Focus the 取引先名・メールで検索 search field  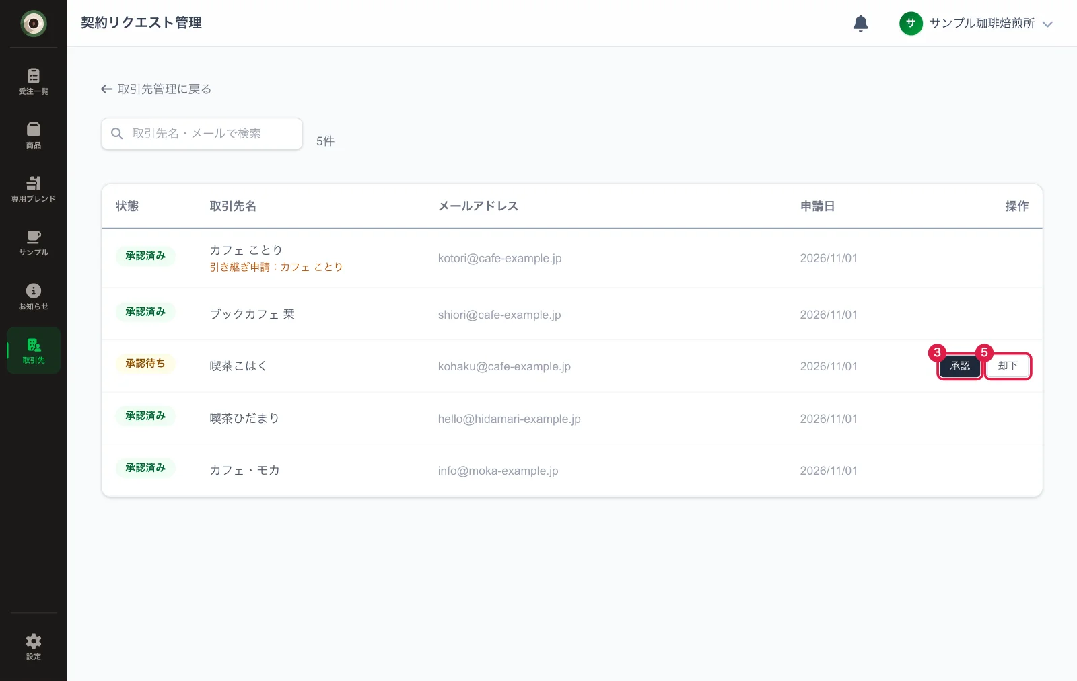coord(202,134)
